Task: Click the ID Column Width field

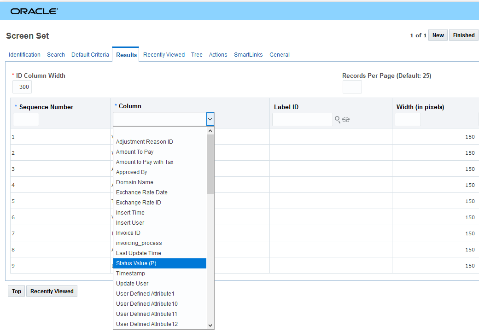Action: click(22, 87)
